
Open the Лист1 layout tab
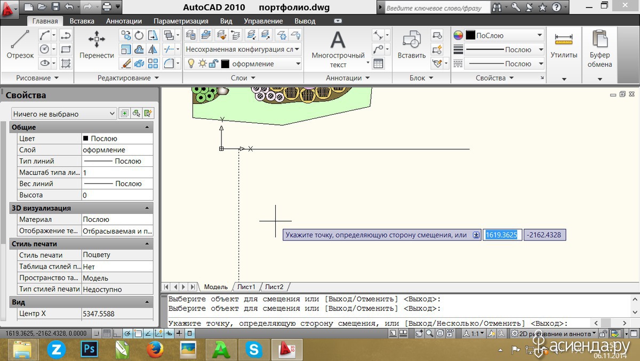click(246, 287)
